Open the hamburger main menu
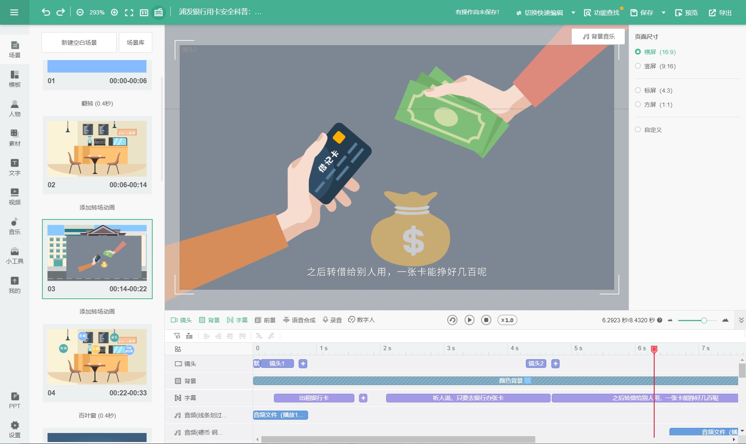Screen dimensions: 746x444 click(x=14, y=13)
